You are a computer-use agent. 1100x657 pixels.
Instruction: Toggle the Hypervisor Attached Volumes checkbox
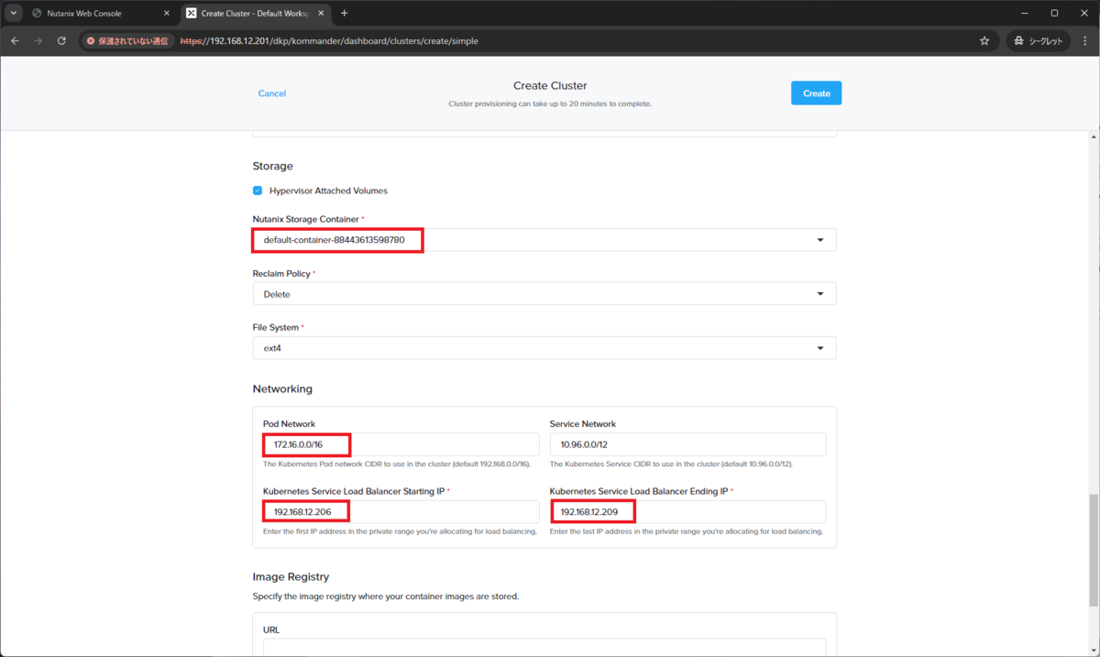click(258, 191)
